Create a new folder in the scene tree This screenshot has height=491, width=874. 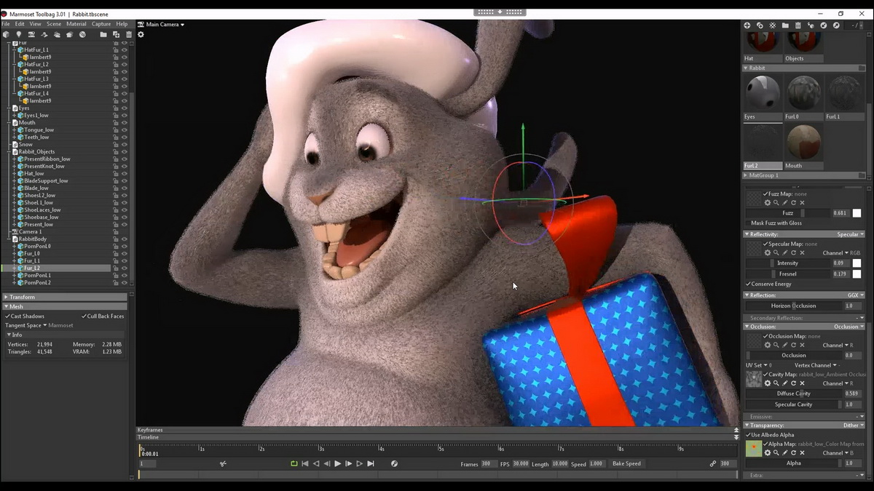[103, 34]
